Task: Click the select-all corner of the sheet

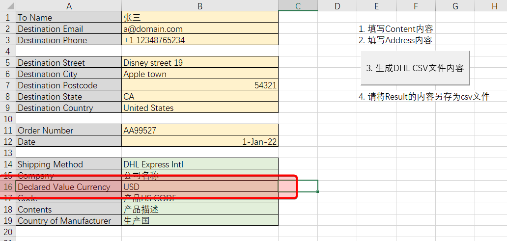Action: [x=7, y=6]
